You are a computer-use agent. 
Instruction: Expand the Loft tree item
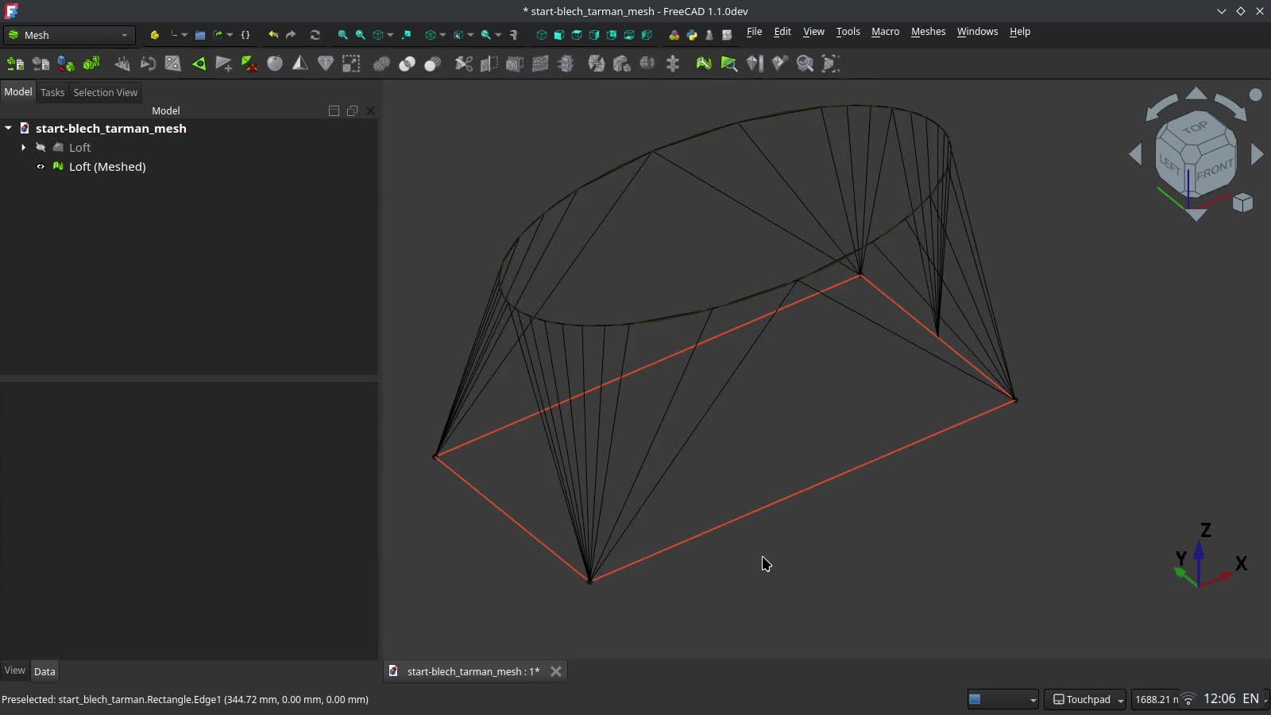point(23,148)
